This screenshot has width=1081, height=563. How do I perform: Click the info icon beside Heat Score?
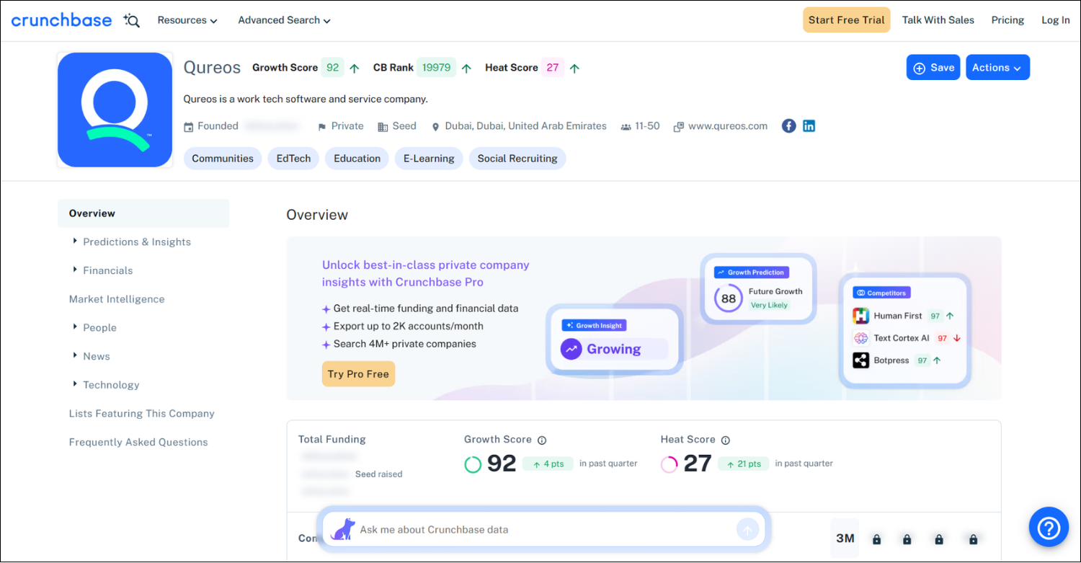coord(726,440)
